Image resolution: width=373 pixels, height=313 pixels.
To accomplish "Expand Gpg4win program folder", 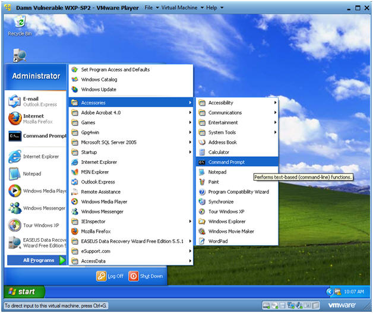I will click(131, 132).
